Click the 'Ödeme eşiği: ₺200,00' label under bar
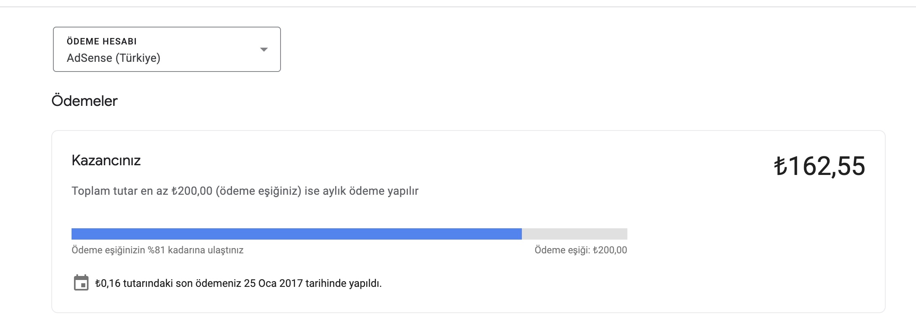This screenshot has width=916, height=320. click(x=581, y=250)
